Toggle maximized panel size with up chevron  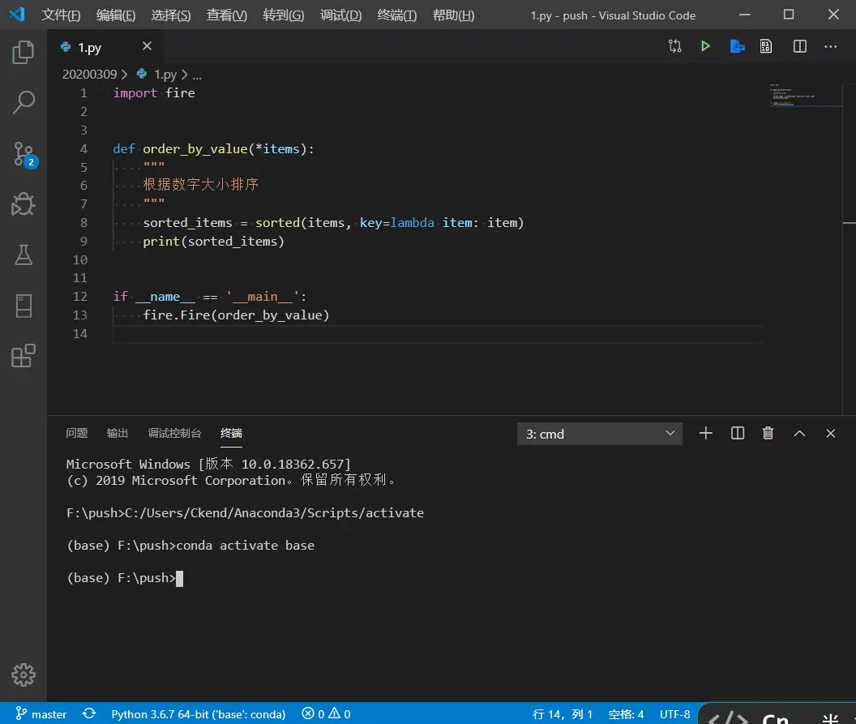click(x=799, y=434)
